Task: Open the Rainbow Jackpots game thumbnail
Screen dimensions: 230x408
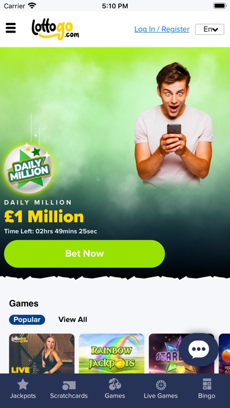Action: pyautogui.click(x=112, y=354)
